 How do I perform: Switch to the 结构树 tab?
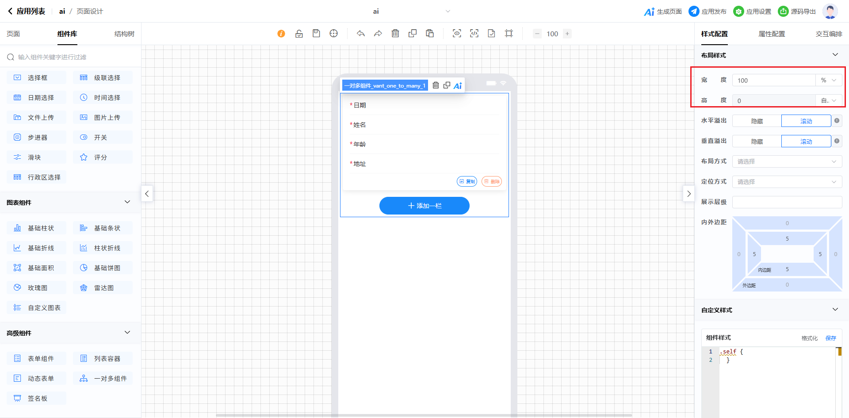(x=124, y=34)
